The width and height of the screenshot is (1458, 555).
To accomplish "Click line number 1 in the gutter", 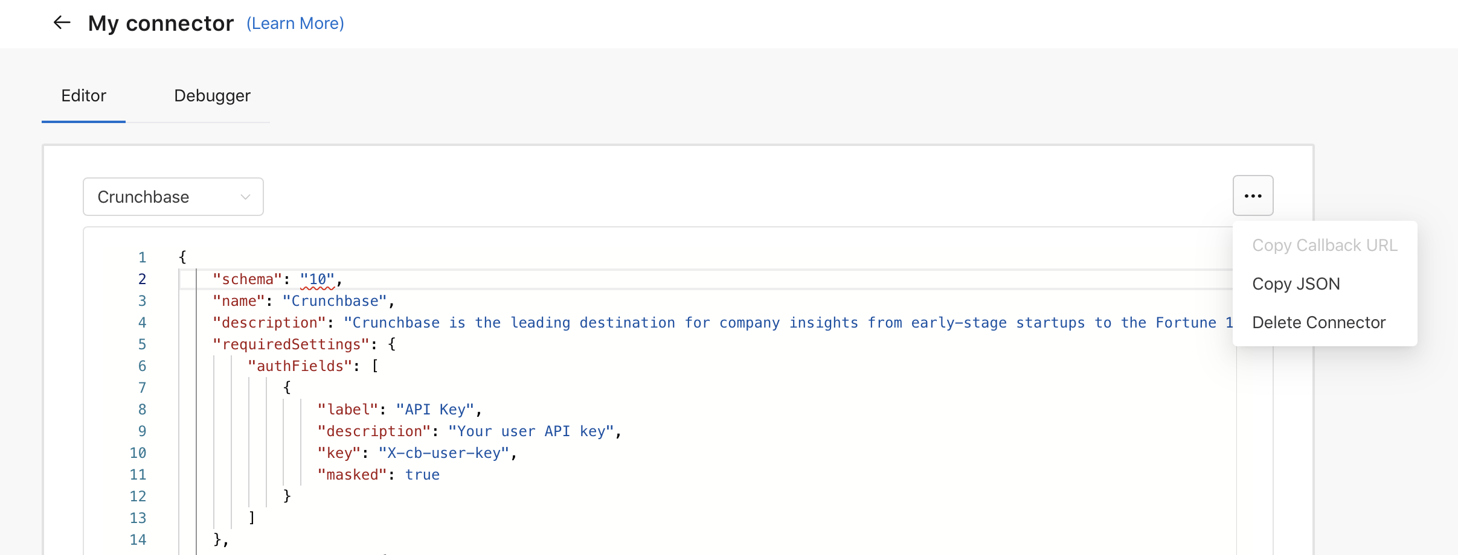I will point(142,258).
